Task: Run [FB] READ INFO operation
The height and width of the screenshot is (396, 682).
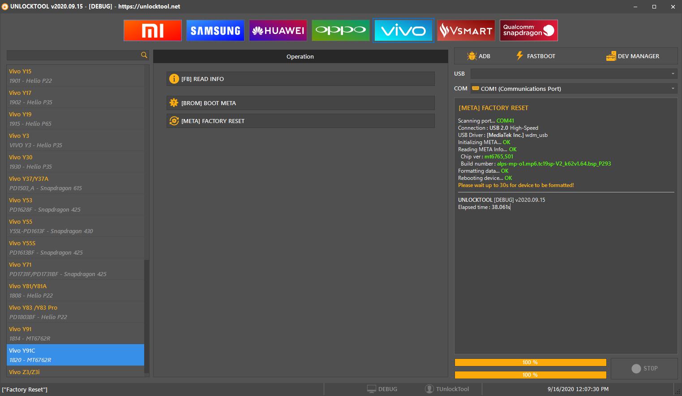Action: pos(300,79)
